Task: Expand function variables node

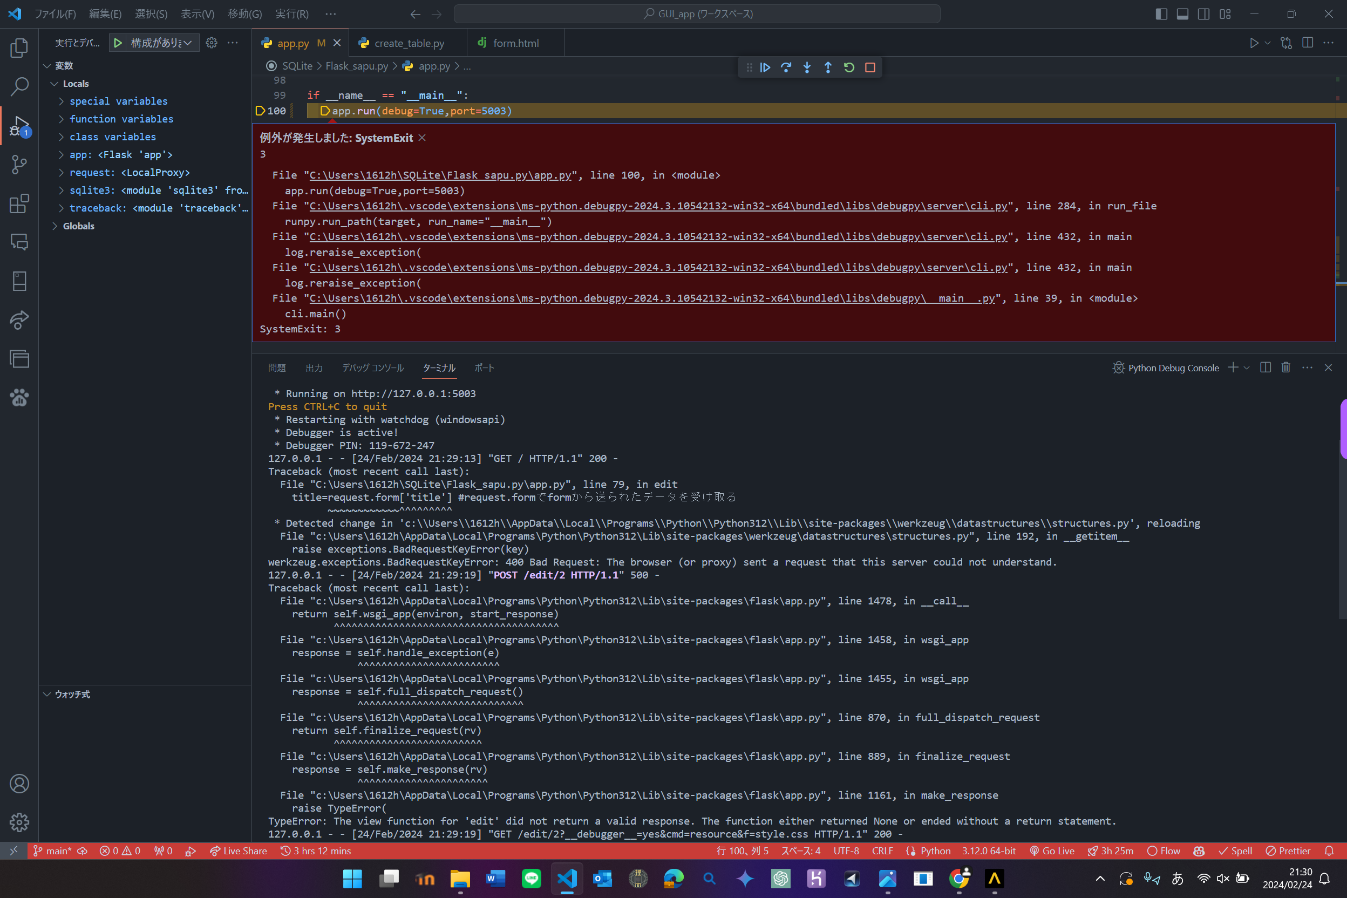Action: 62,119
